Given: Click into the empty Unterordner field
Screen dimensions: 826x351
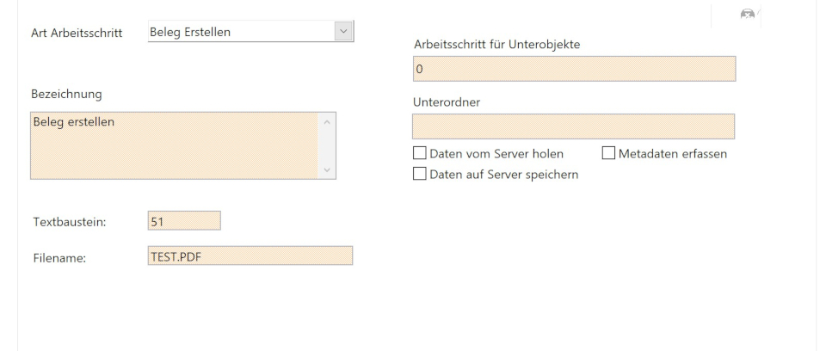Looking at the screenshot, I should (x=573, y=126).
